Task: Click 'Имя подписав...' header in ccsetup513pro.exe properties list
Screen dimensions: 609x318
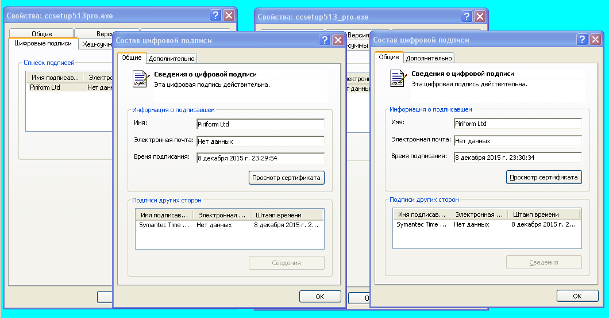Action: click(x=55, y=78)
